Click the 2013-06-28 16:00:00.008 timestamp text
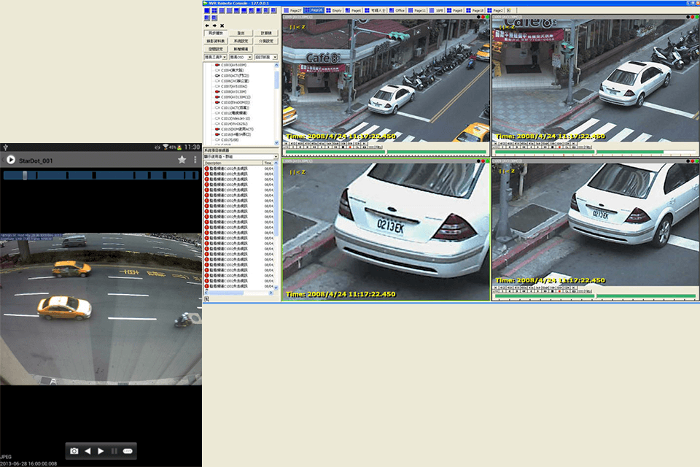Viewport: 700px width, 467px height. (28, 463)
